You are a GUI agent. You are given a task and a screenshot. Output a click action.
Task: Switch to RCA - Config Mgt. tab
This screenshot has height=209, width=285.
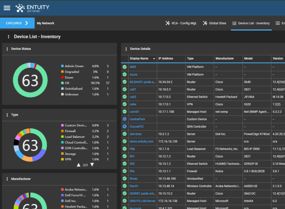(181, 23)
